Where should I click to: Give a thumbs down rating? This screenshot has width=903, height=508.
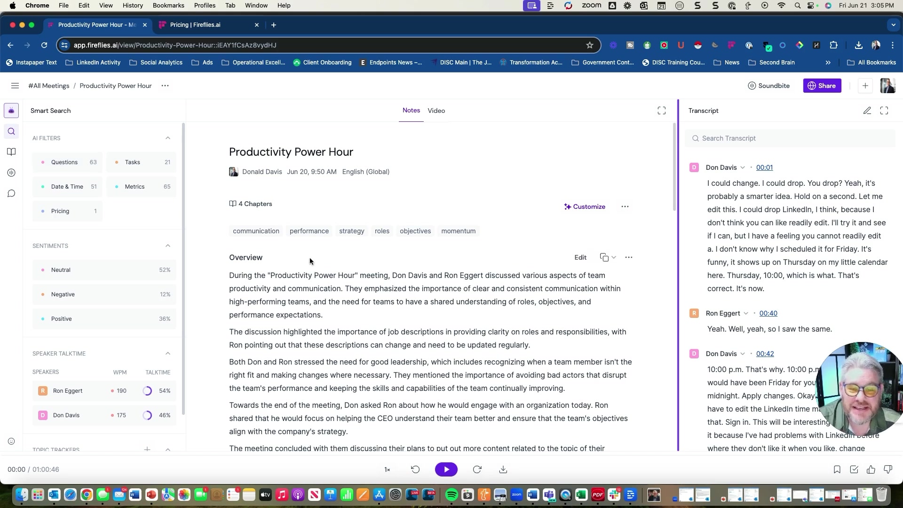(x=888, y=469)
